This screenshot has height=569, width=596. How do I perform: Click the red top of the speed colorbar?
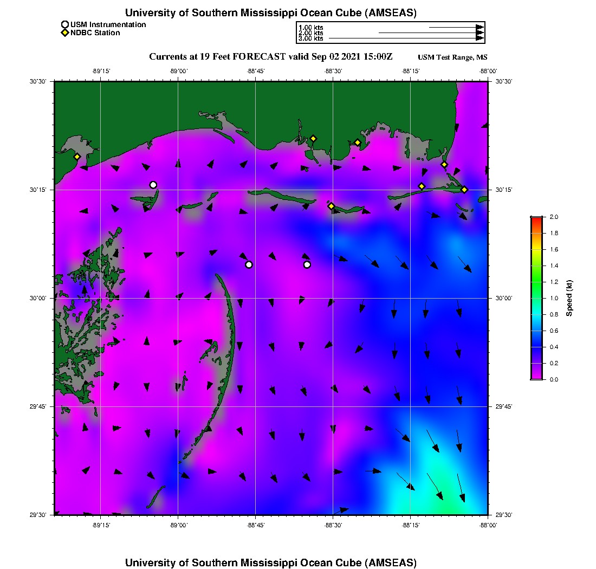pos(536,218)
